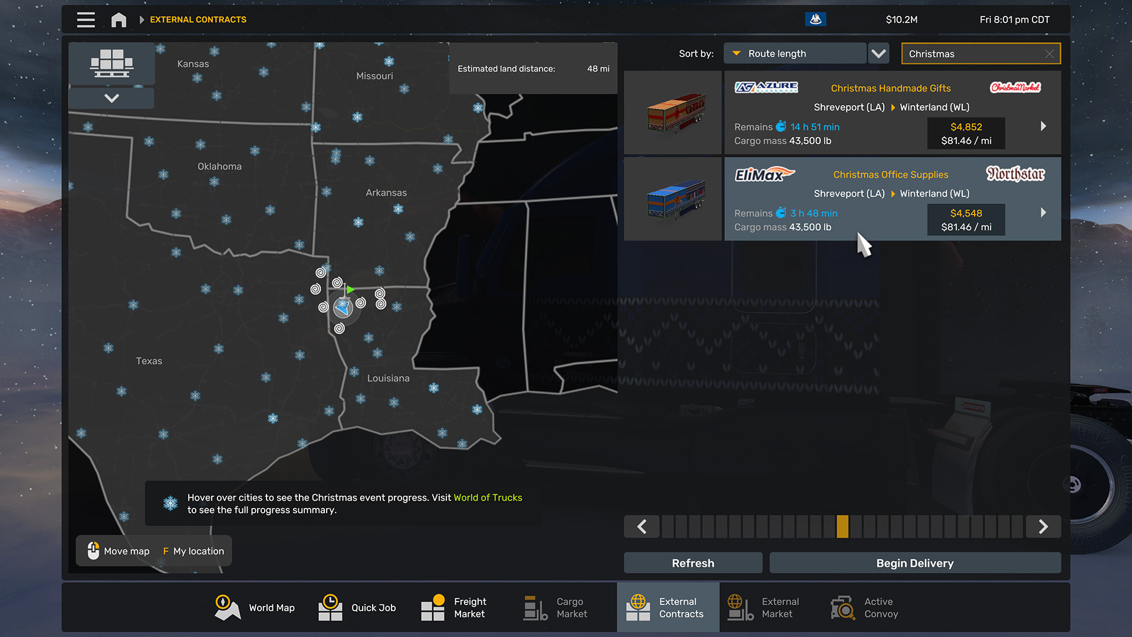Select the Christmas Handmade Gifts trailer thumbnail
The width and height of the screenshot is (1132, 637).
pos(673,113)
